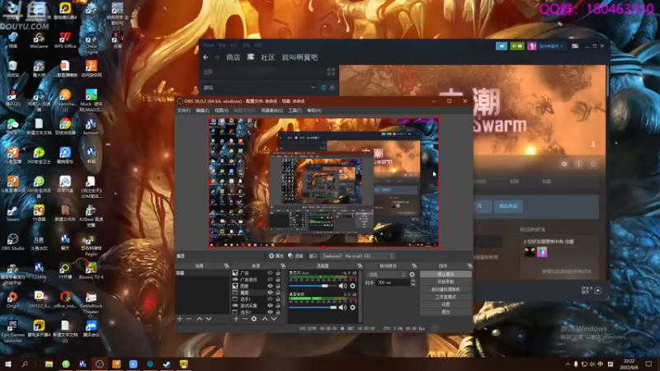Pop out the Sources dock panel
Viewport: 660px width, 371px height.
tap(283, 265)
